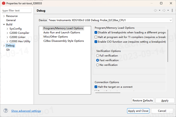Select Auto Run and Launch Options
This screenshot has height=117, width=176.
62,32
